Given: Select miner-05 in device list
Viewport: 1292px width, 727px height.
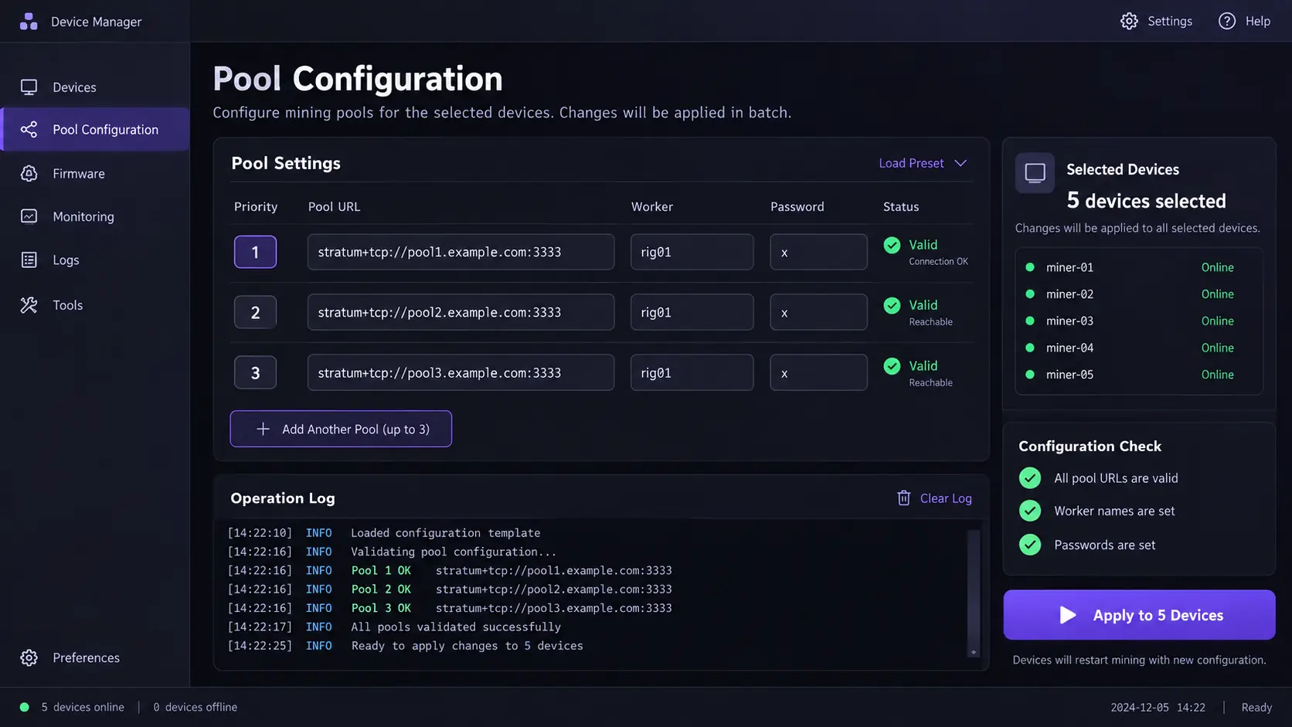Looking at the screenshot, I should 1139,375.
